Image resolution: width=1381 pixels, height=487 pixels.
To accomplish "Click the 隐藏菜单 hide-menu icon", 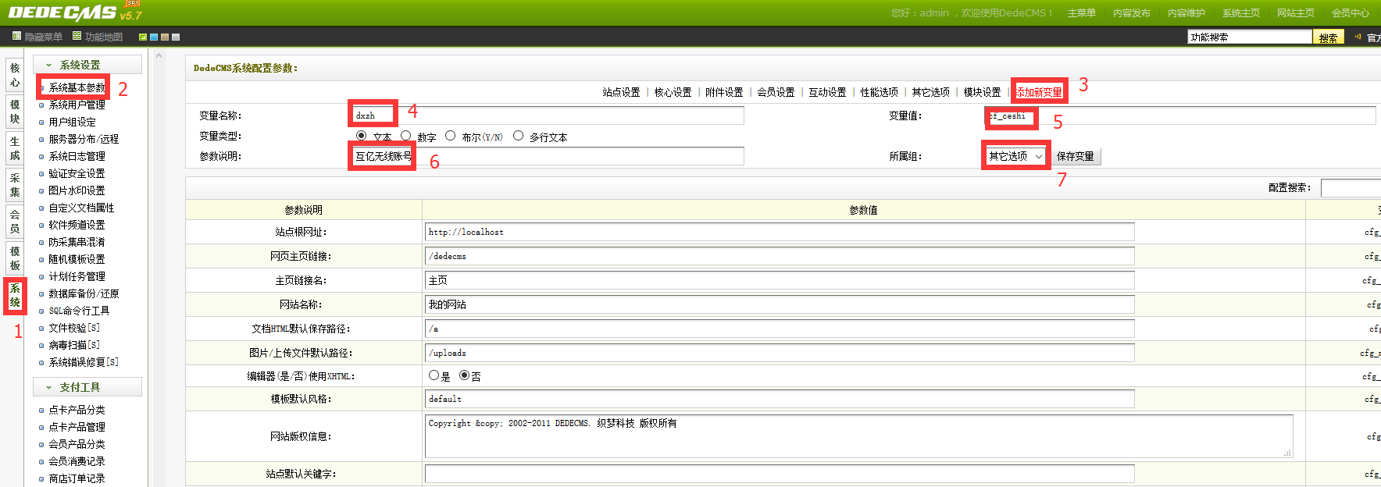I will 16,36.
